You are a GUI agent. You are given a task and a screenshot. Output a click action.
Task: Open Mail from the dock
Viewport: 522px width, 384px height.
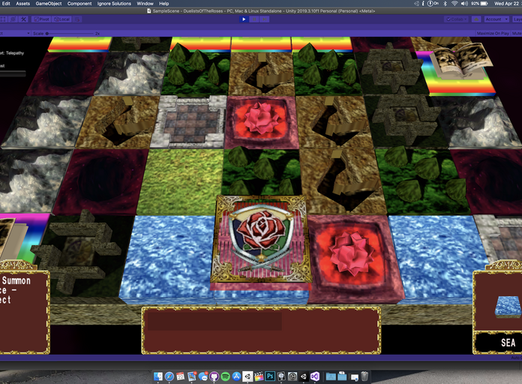192,376
